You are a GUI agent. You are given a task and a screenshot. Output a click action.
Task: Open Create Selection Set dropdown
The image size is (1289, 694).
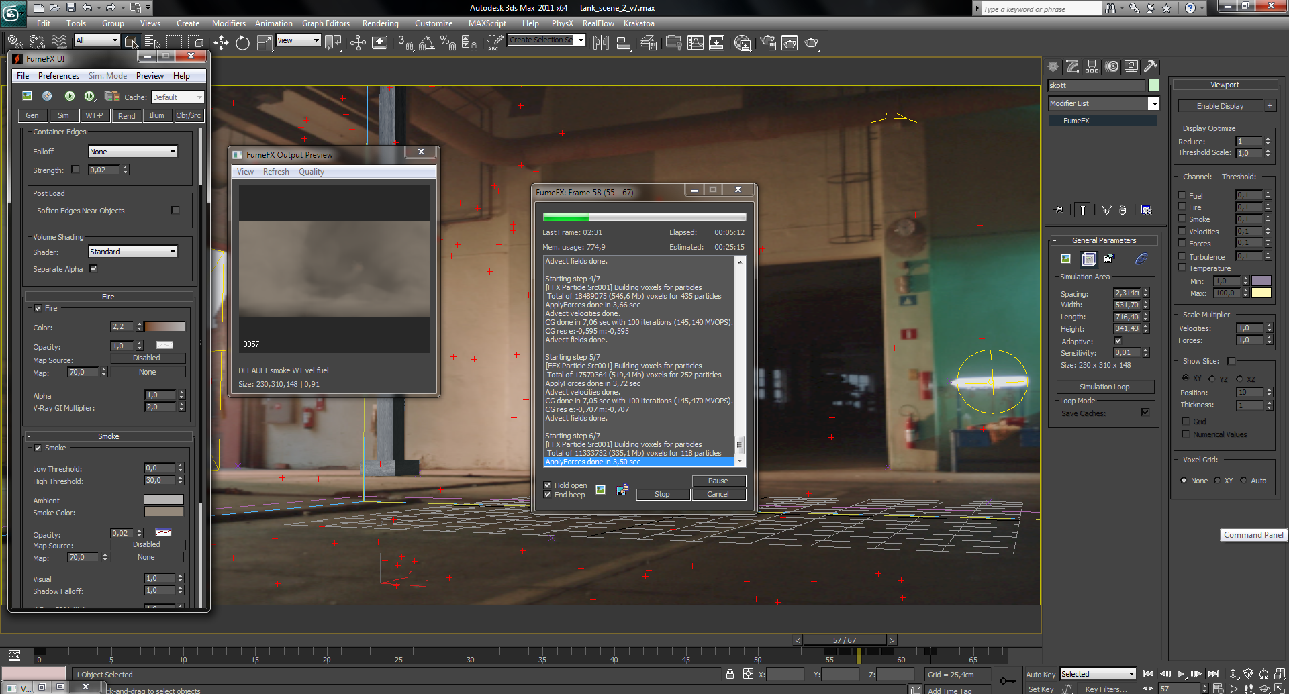coord(546,40)
